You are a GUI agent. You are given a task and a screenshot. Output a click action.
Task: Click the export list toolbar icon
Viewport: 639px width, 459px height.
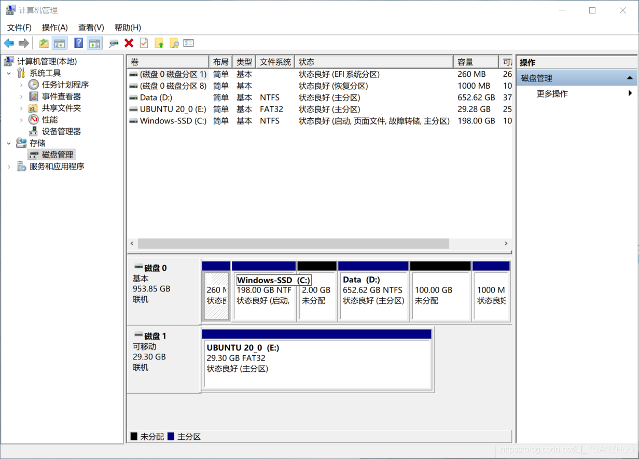188,43
